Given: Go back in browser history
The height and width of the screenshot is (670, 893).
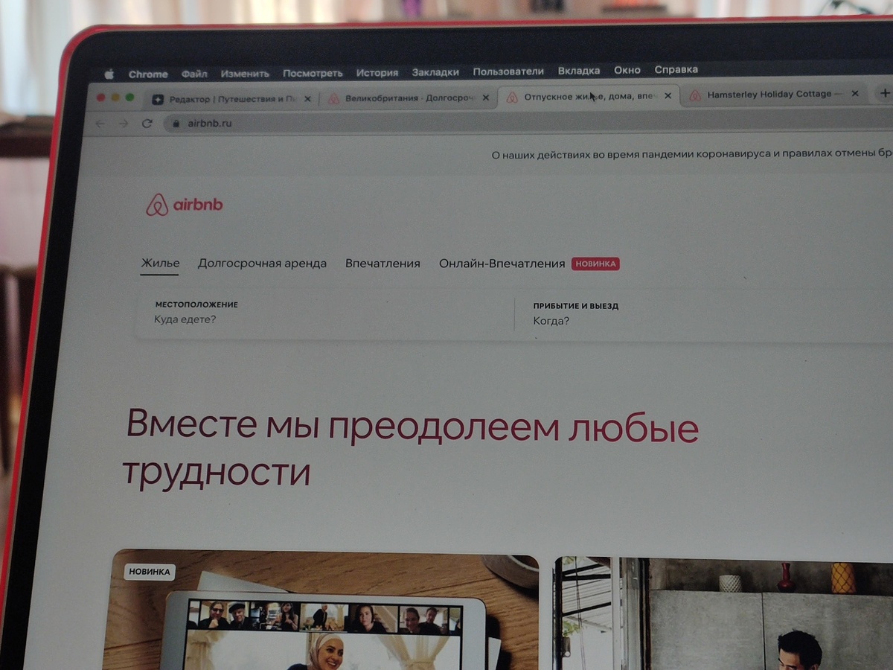Looking at the screenshot, I should tap(100, 124).
